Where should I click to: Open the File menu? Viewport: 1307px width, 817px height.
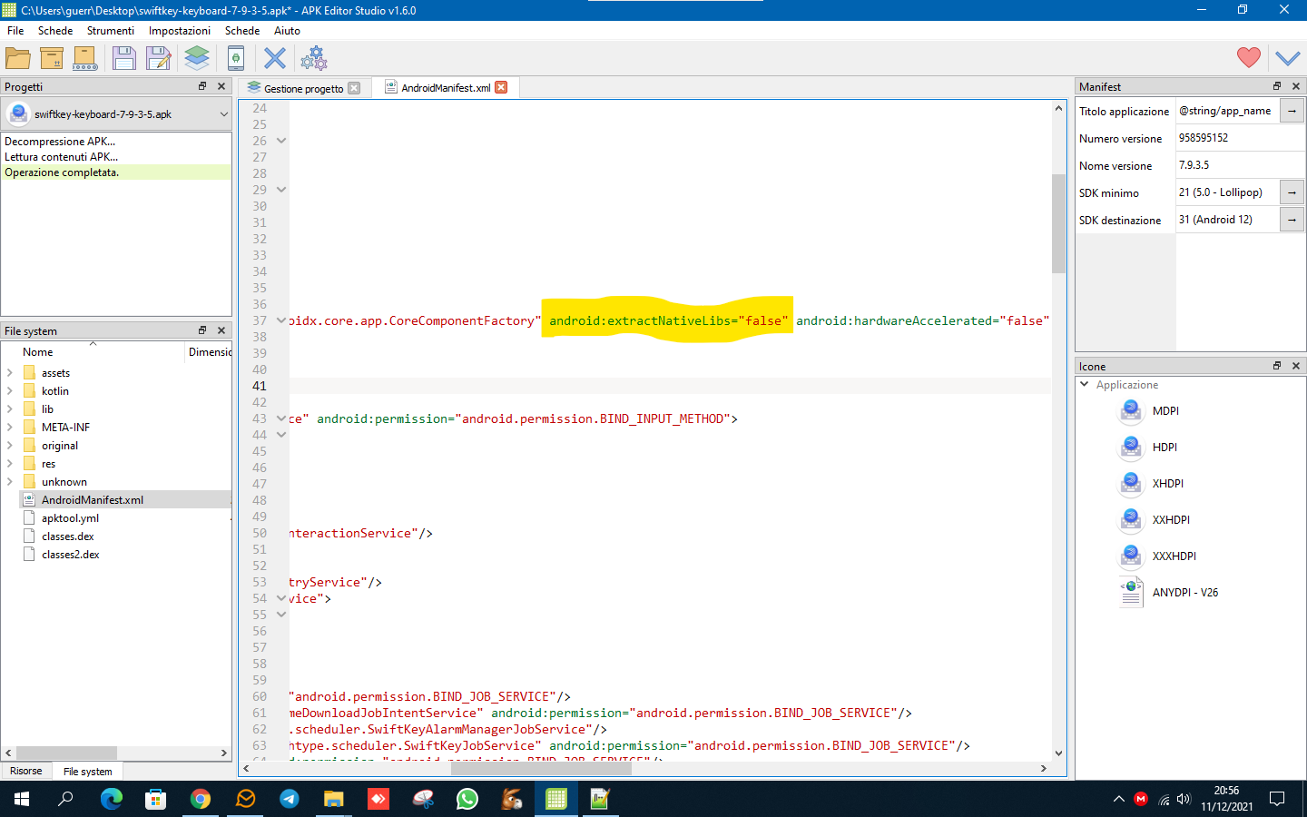15,30
